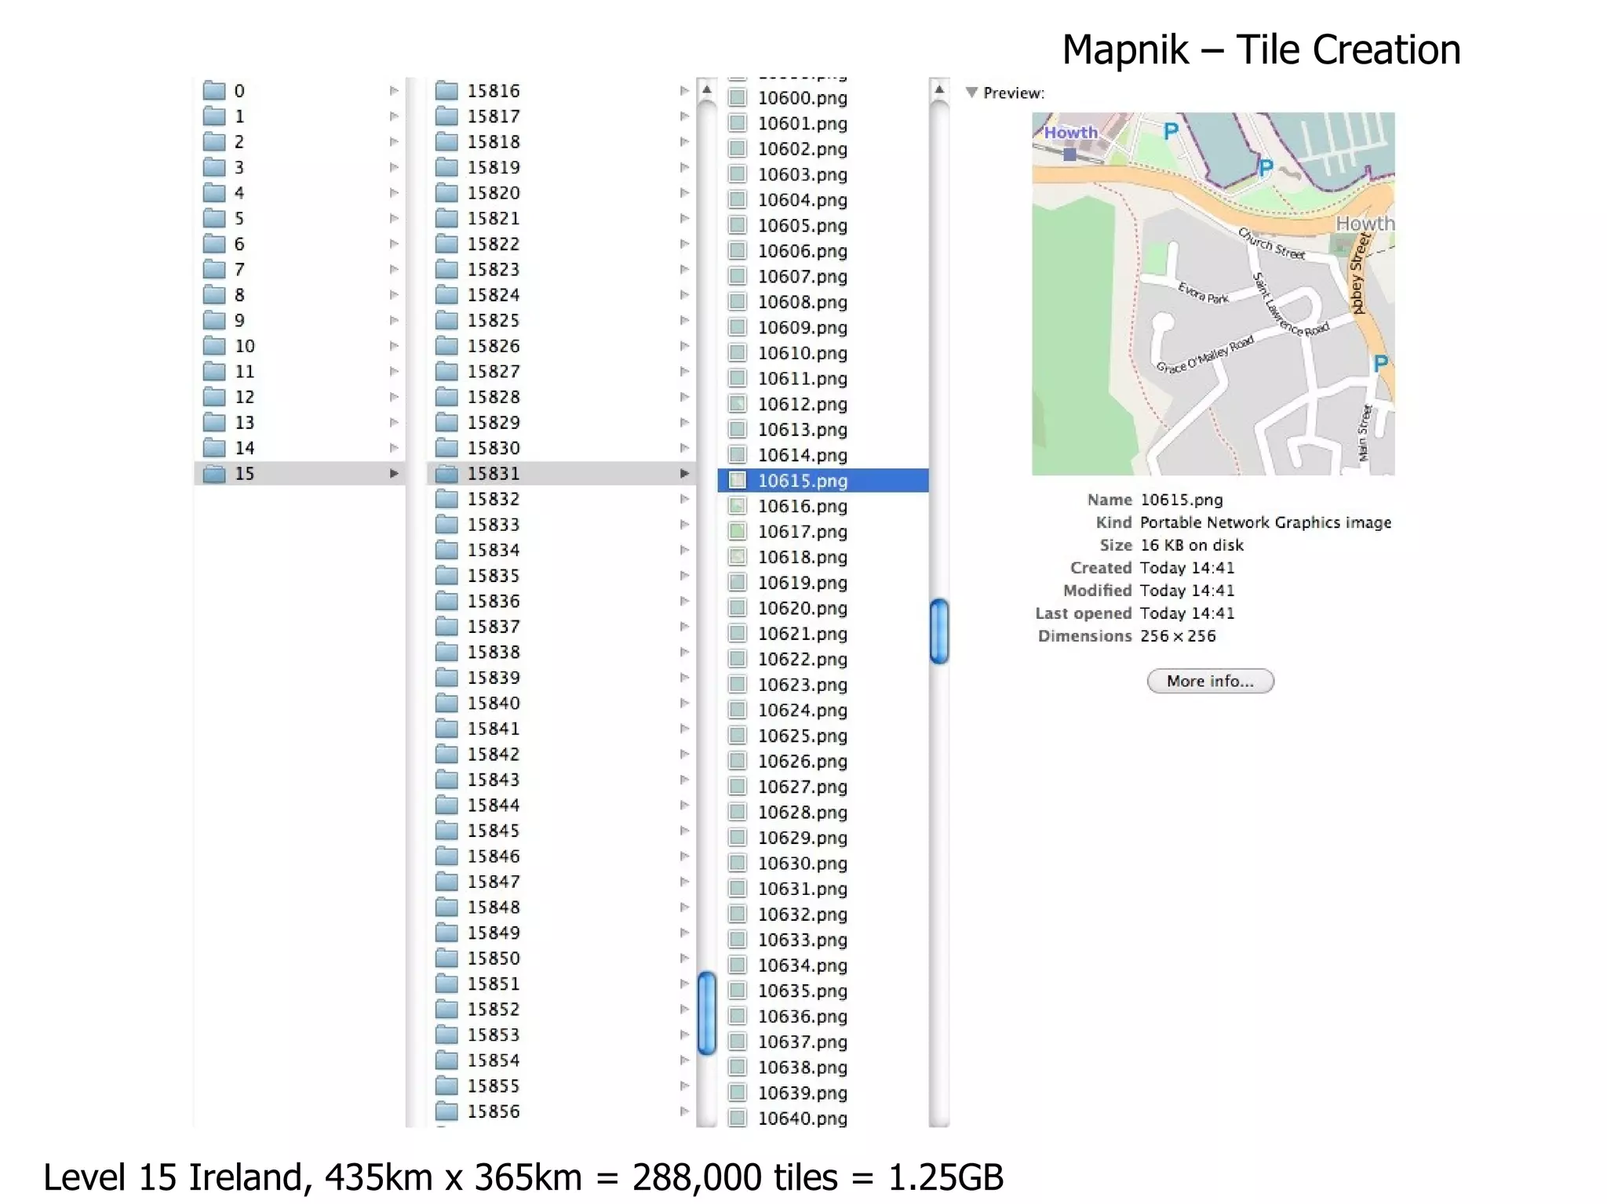Click the folder icon named 0
Screen dimensions: 1607x1204
click(214, 91)
